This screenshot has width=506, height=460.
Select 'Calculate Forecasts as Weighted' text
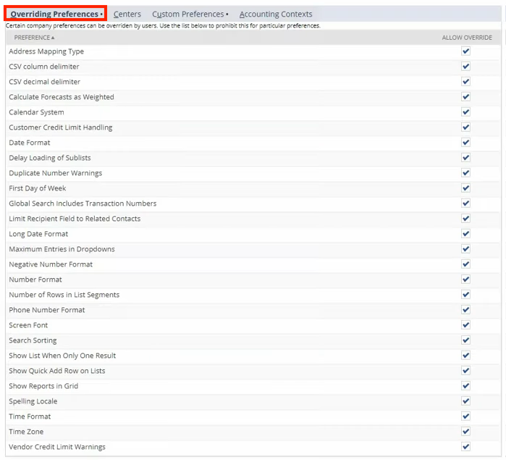pyautogui.click(x=62, y=97)
